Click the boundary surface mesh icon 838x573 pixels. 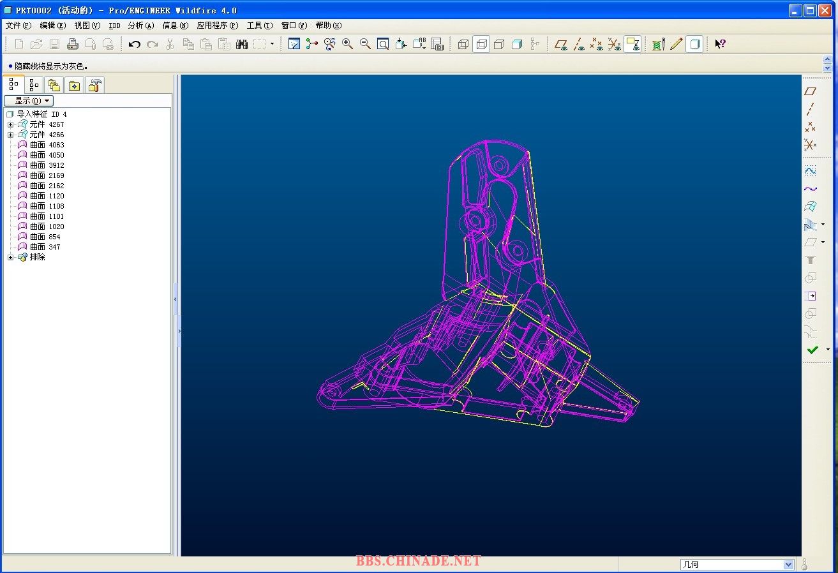[x=810, y=207]
